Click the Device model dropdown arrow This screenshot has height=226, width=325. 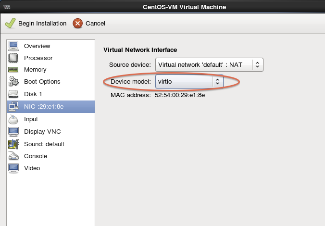(217, 82)
